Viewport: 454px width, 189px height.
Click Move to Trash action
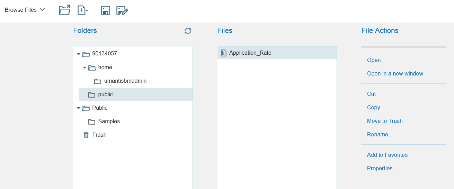(384, 121)
